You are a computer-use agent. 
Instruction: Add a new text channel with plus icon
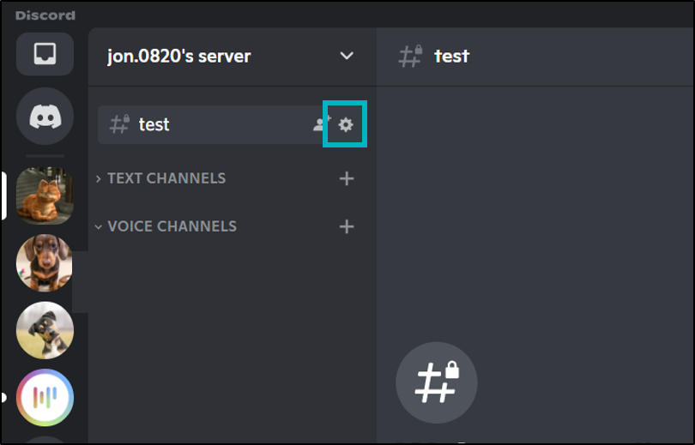[347, 178]
